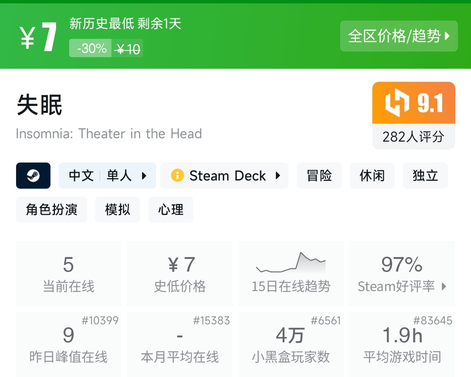Open the 全区价格/趋势 price button

point(398,36)
